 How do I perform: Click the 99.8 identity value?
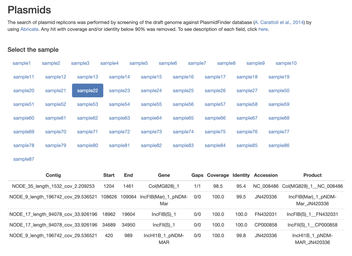coord(241,235)
